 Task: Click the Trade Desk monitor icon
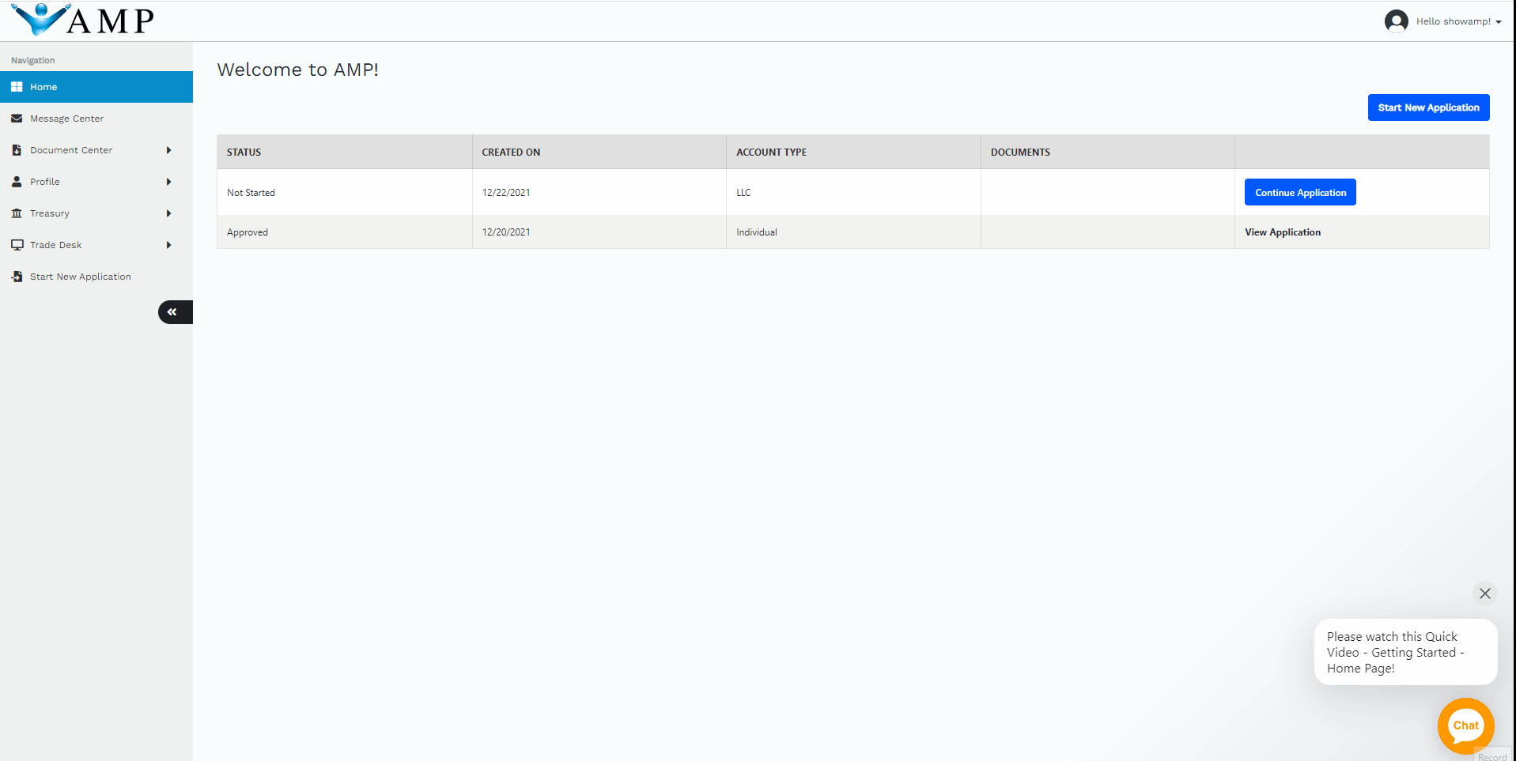pyautogui.click(x=17, y=245)
